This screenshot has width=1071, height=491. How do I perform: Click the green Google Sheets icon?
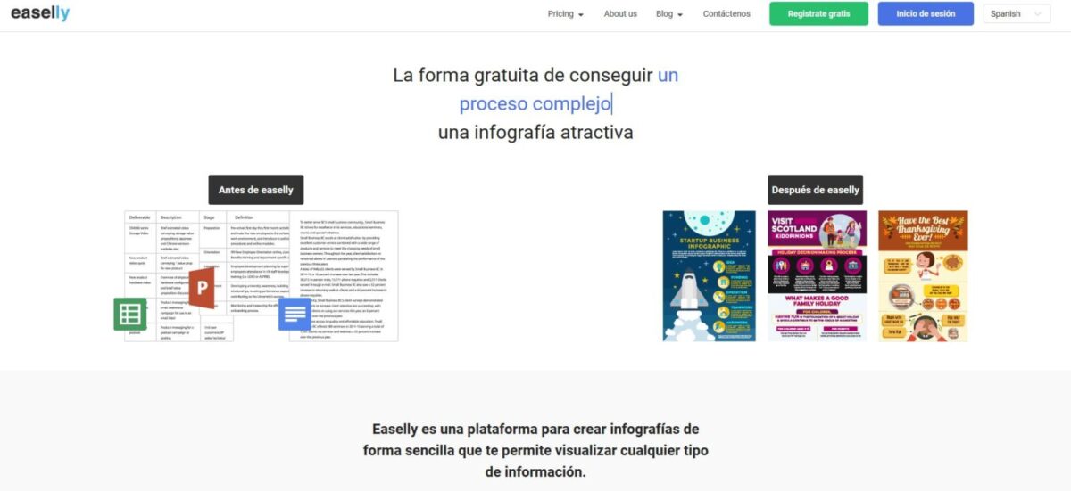click(x=130, y=315)
